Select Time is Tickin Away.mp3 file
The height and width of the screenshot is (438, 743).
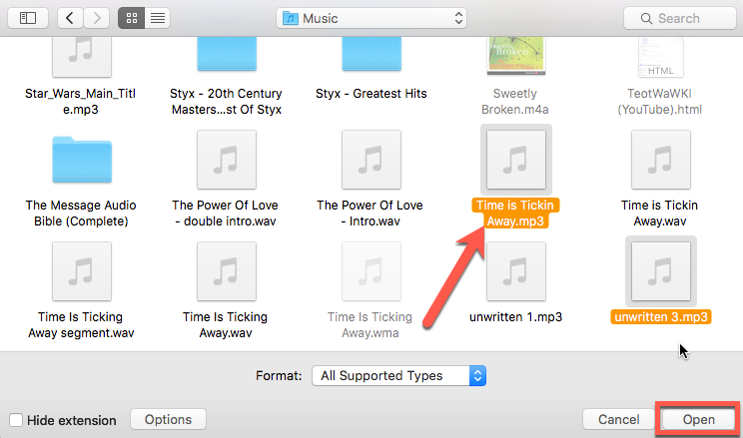point(515,160)
